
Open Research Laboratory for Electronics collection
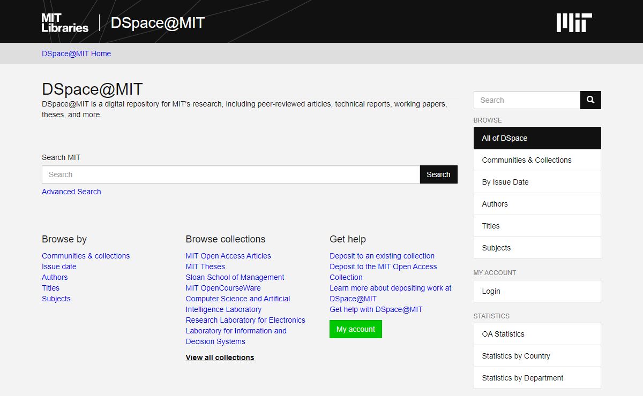tap(245, 320)
